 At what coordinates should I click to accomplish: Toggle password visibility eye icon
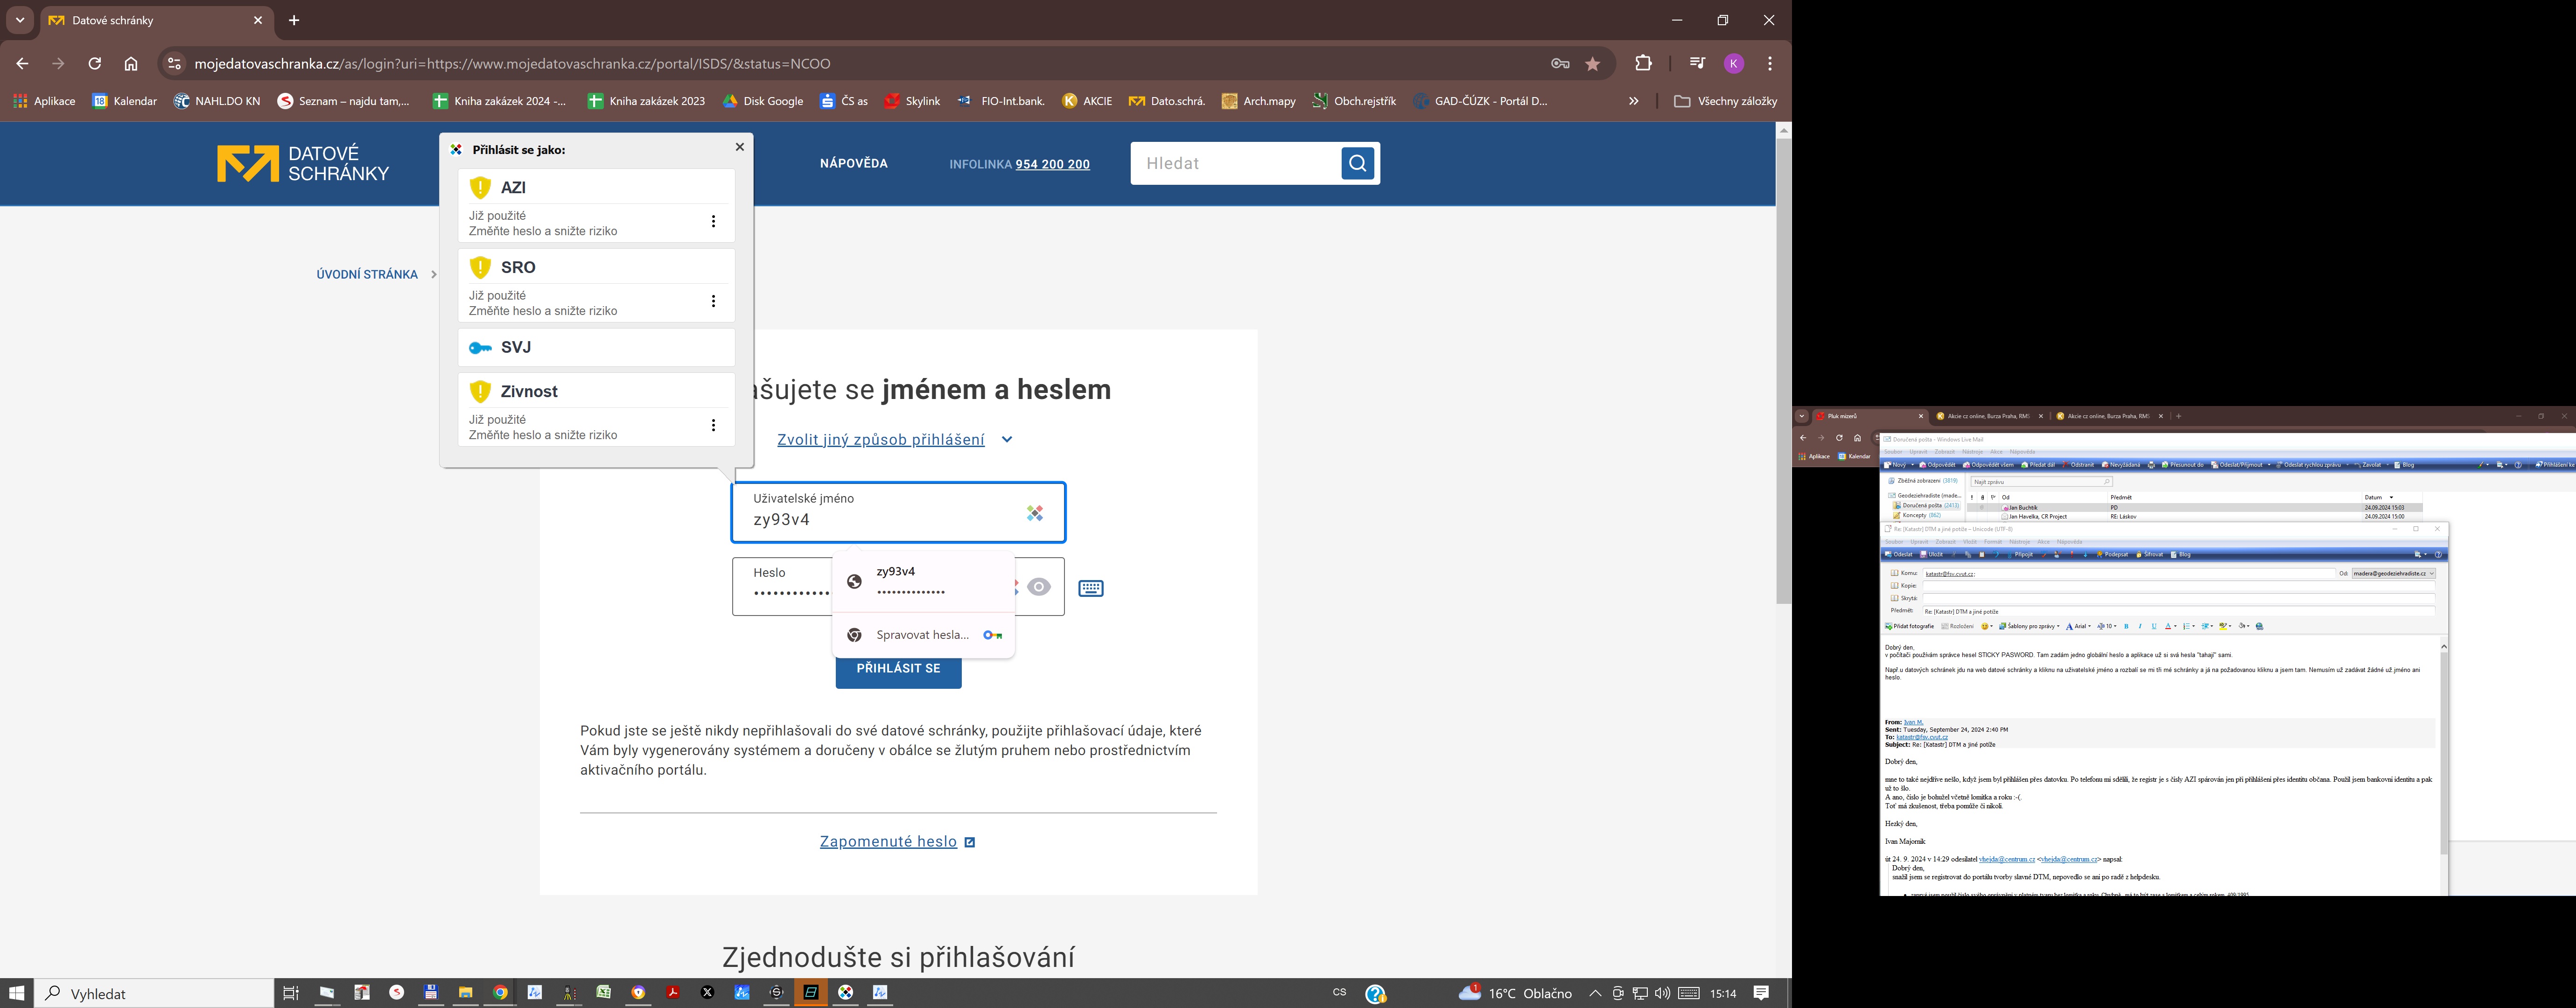point(1039,587)
